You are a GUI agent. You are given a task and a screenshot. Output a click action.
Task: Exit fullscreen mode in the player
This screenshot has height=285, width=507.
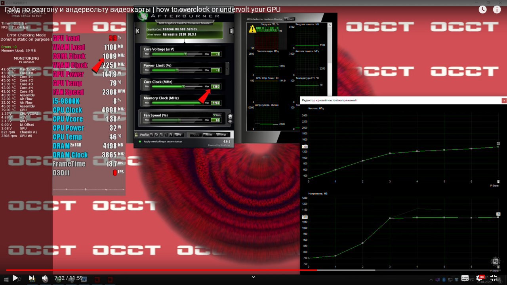point(494,278)
